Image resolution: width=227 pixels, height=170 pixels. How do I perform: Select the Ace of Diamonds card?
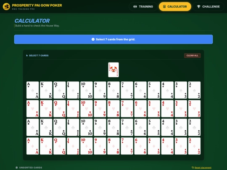[32, 146]
